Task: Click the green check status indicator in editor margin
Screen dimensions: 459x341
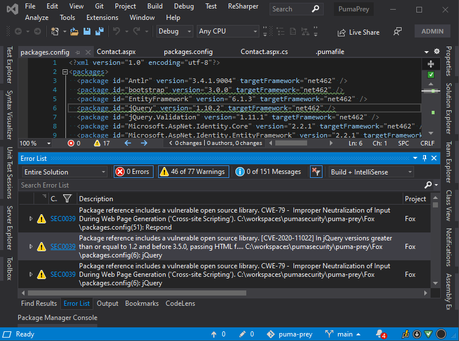Action: click(431, 75)
